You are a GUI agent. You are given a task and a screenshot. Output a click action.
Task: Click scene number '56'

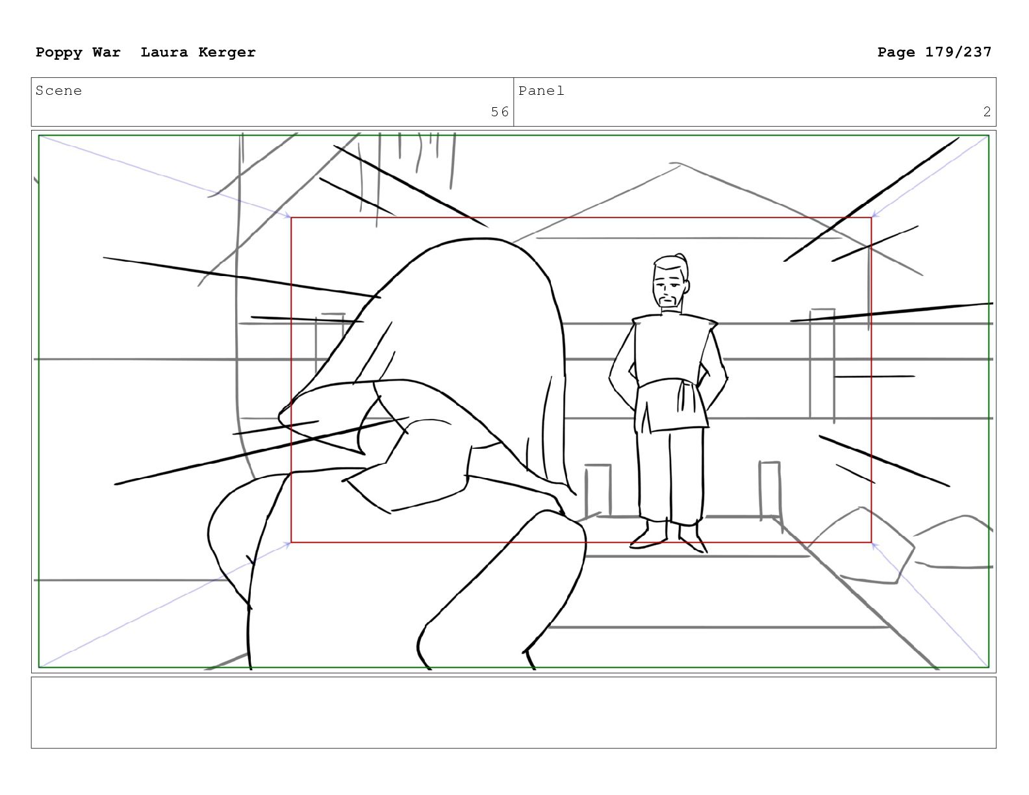click(x=500, y=112)
